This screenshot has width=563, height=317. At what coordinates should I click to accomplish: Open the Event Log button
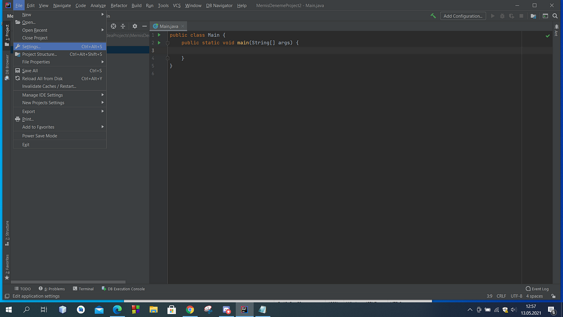[537, 289]
